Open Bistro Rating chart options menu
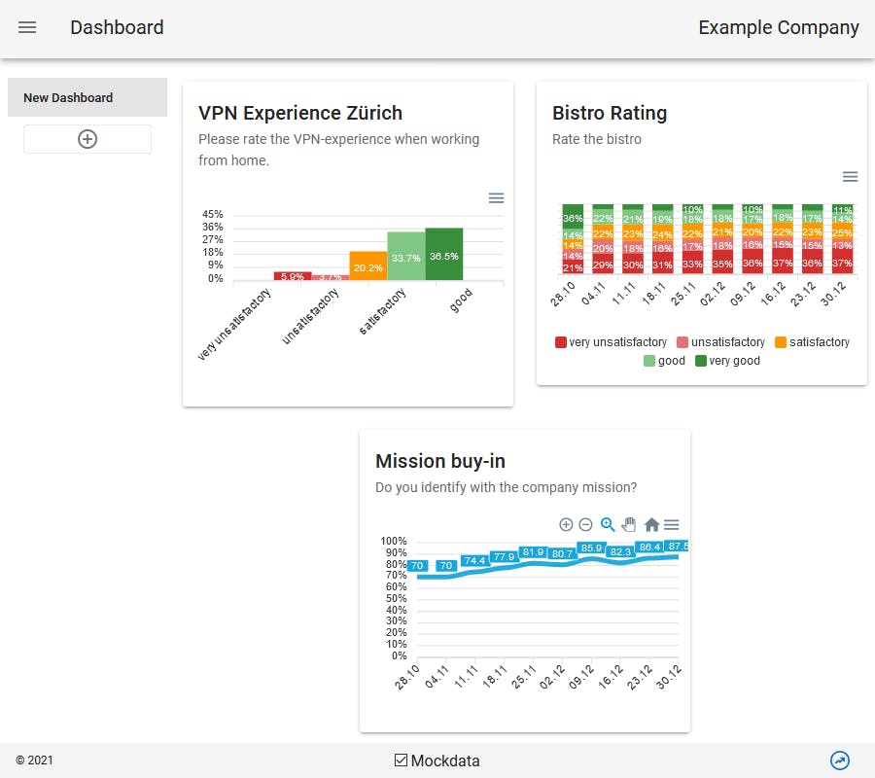 point(850,177)
